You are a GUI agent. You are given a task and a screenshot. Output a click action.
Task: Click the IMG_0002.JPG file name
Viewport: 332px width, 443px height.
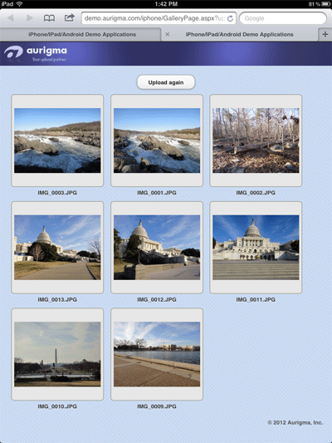coord(256,193)
